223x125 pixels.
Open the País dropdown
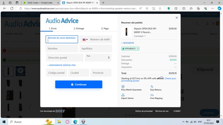tap(98, 58)
